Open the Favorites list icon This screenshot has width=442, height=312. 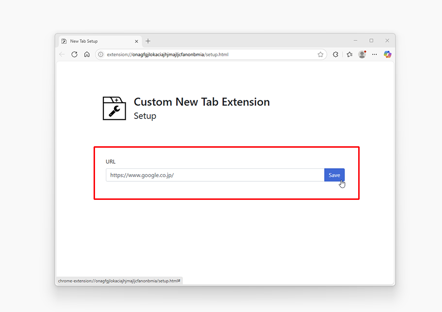[349, 55]
